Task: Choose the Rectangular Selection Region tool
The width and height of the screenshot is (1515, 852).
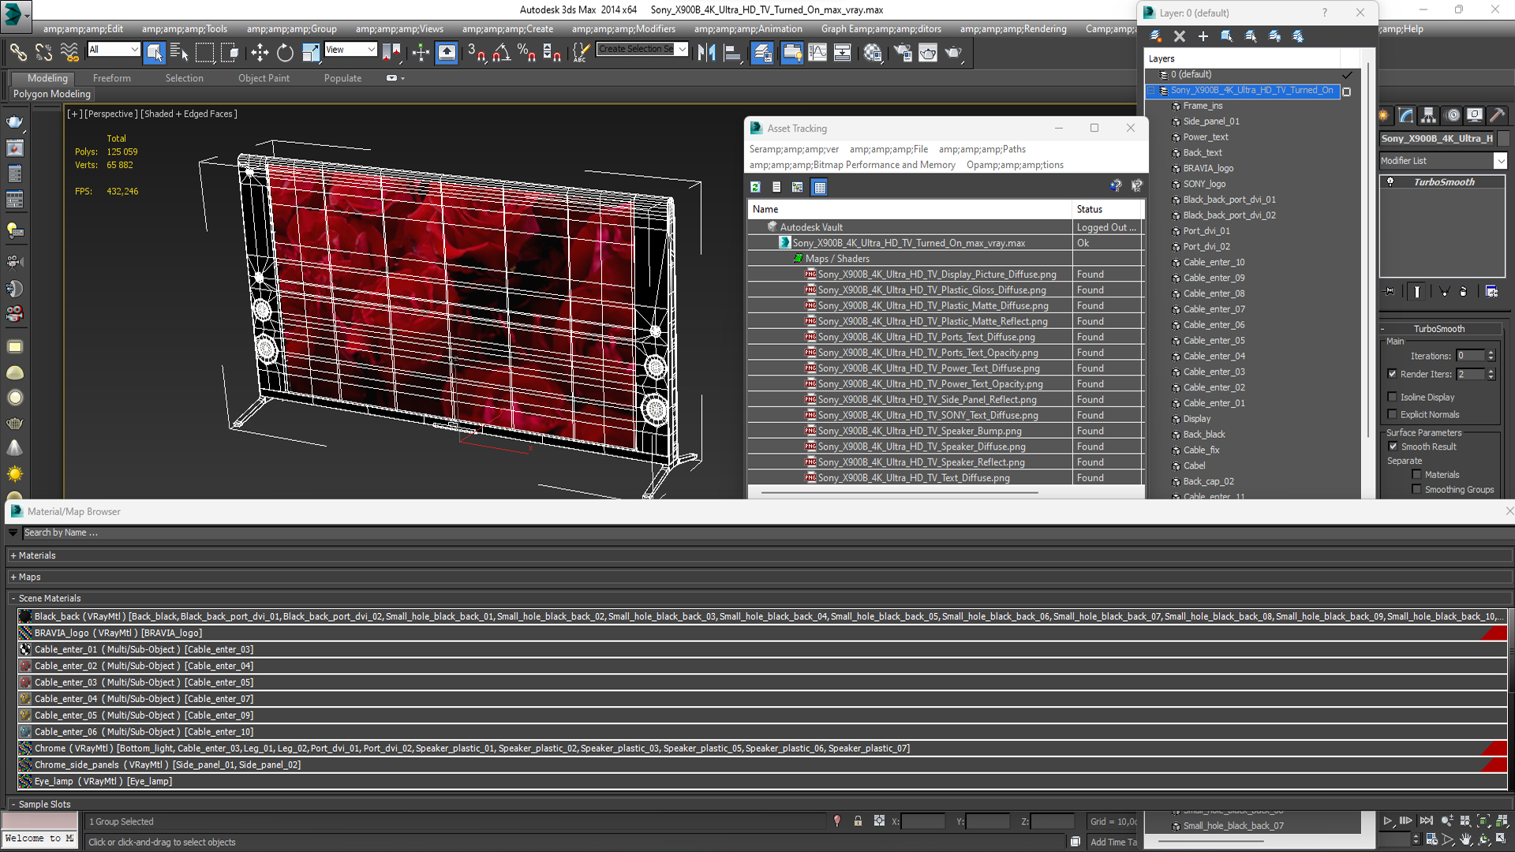Action: click(x=205, y=52)
